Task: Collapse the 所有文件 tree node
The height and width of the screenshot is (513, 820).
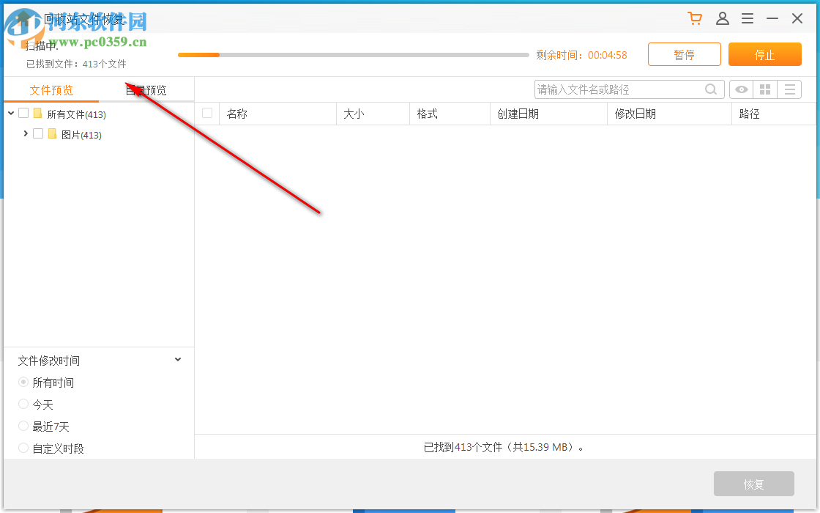Action: coord(10,114)
